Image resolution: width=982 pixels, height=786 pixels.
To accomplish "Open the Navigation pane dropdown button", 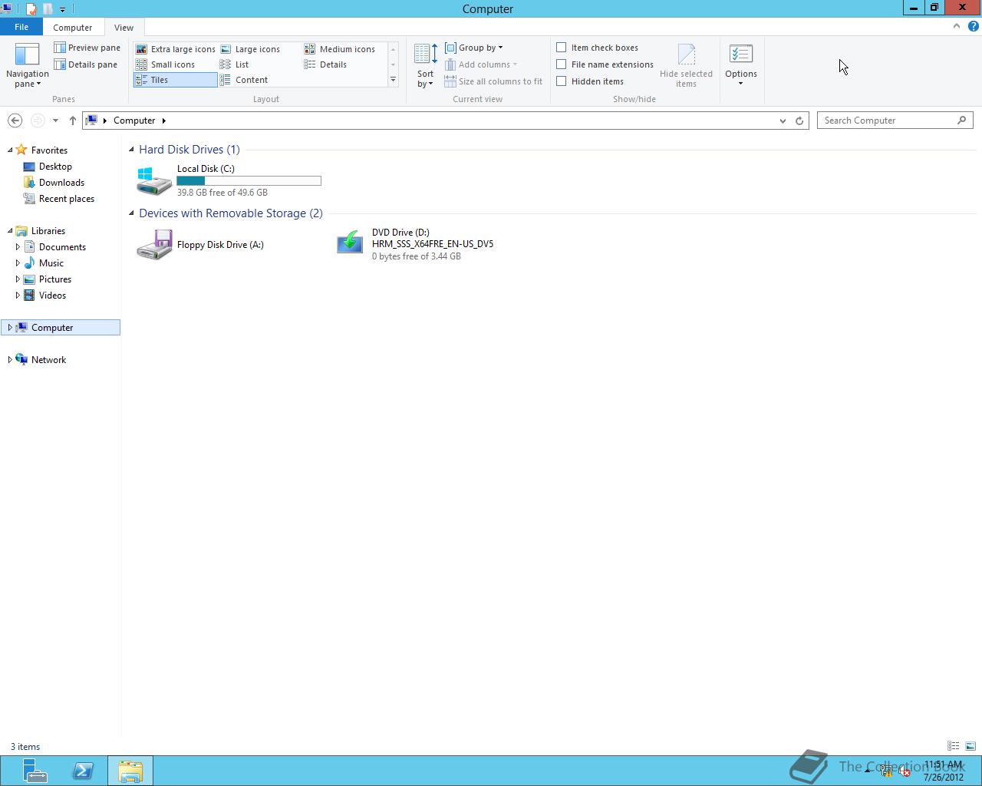I will pyautogui.click(x=27, y=66).
